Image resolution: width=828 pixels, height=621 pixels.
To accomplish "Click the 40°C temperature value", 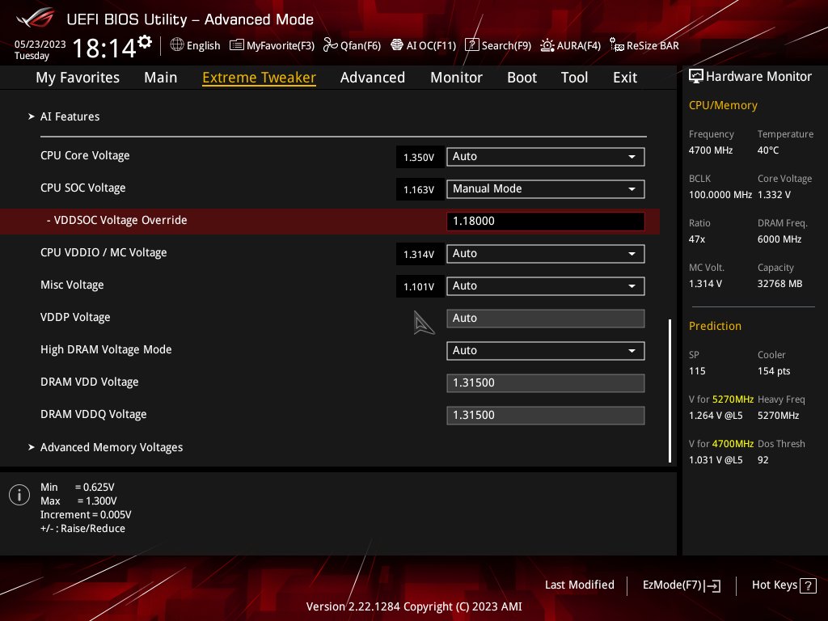I will pyautogui.click(x=768, y=150).
